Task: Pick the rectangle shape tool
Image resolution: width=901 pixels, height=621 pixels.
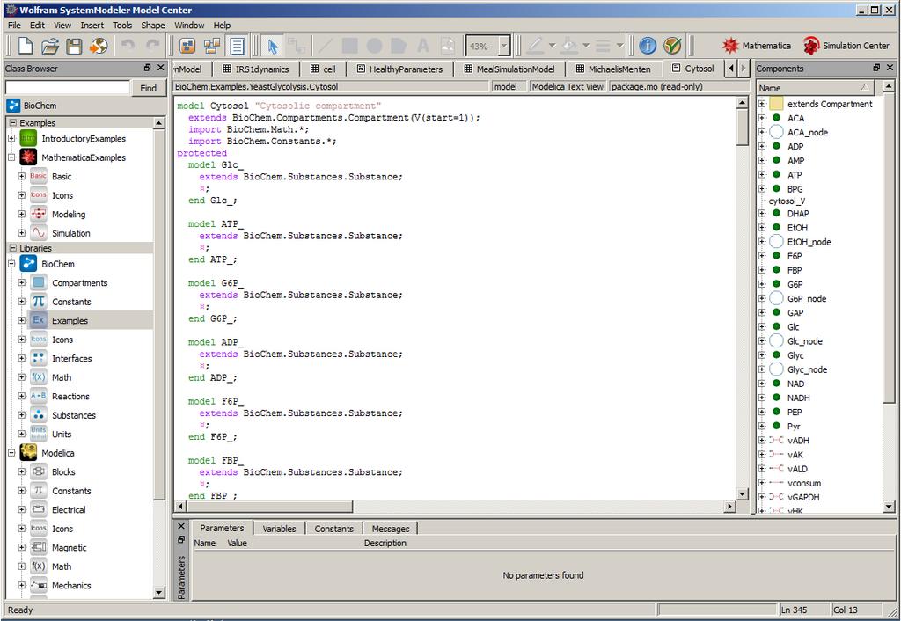Action: [x=349, y=46]
